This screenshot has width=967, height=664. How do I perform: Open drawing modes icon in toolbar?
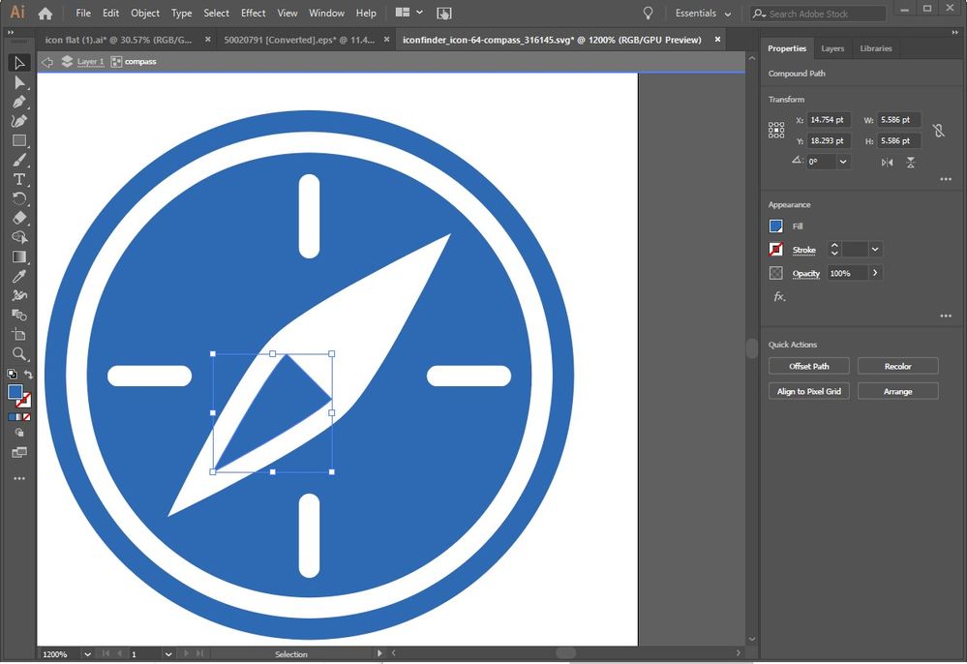click(x=19, y=433)
